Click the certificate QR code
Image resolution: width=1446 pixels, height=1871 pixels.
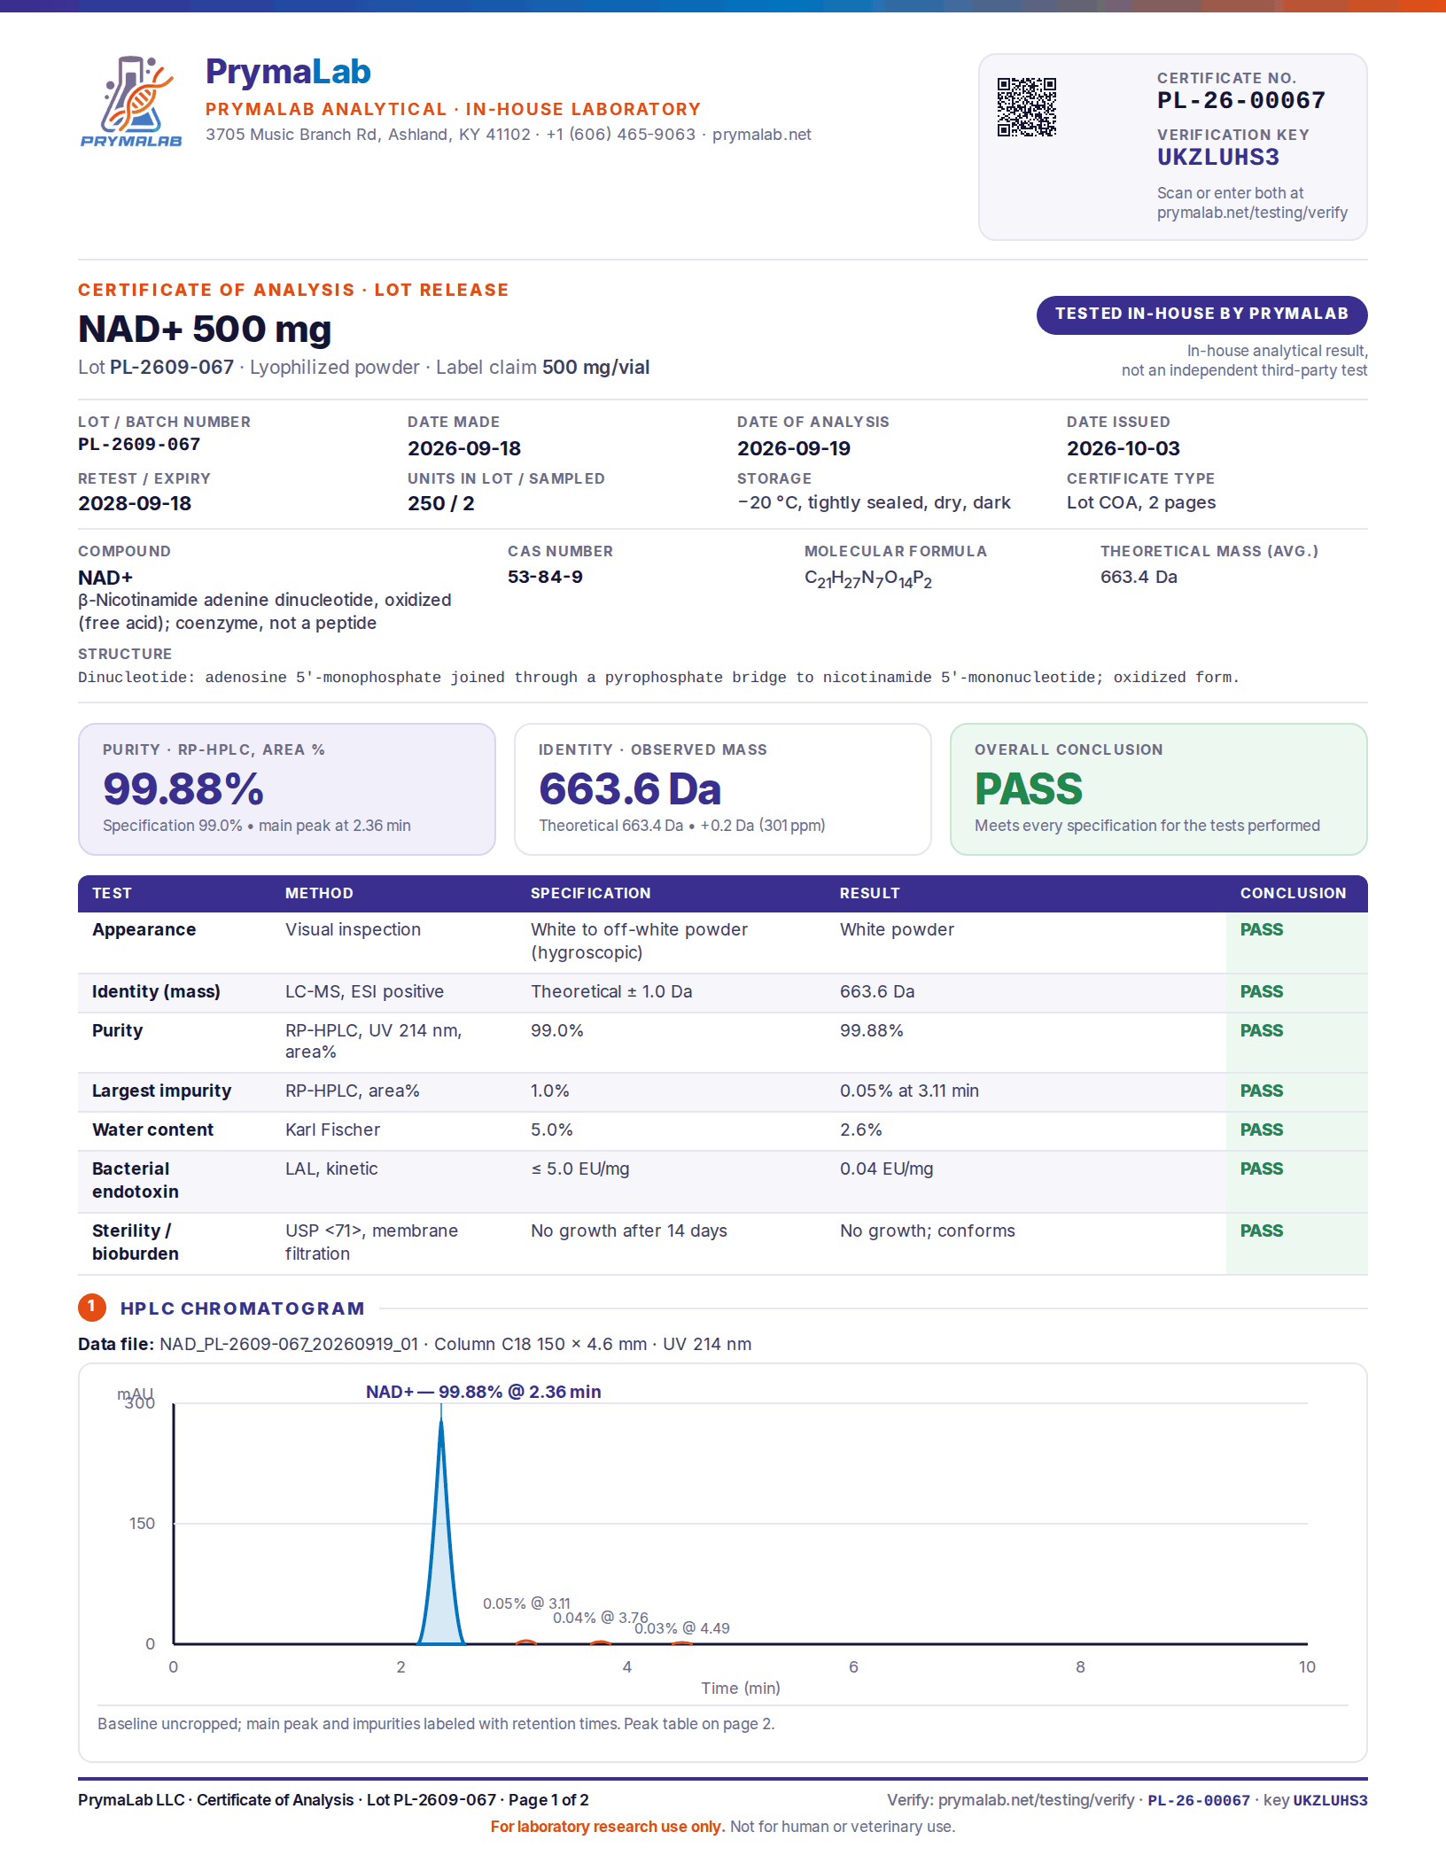point(1027,107)
